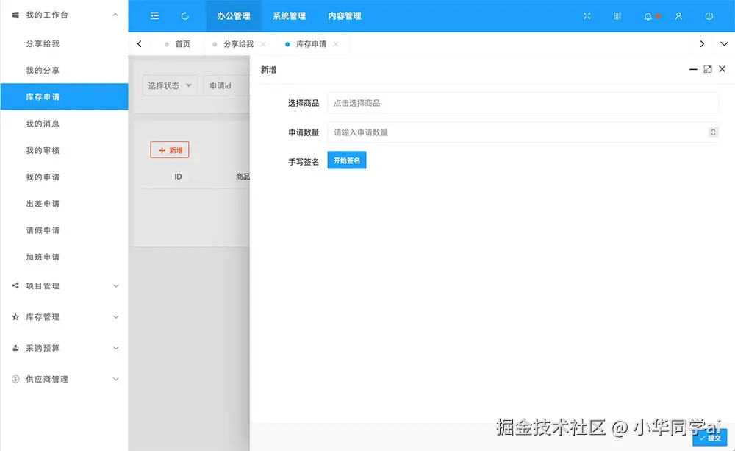Collapse the 我的工作台 menu group
This screenshot has height=451, width=735.
[115, 15]
